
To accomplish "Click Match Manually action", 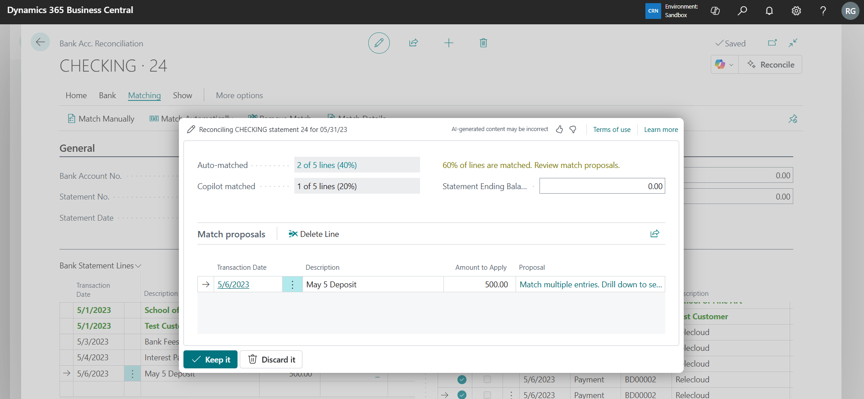I will [x=101, y=119].
